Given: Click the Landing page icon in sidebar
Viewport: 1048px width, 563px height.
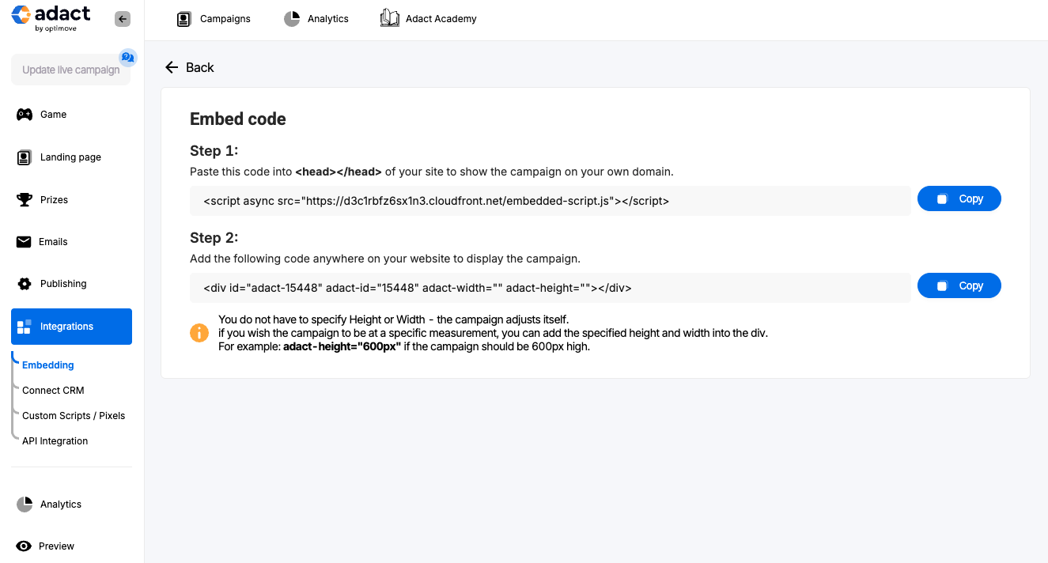Looking at the screenshot, I should (x=25, y=157).
